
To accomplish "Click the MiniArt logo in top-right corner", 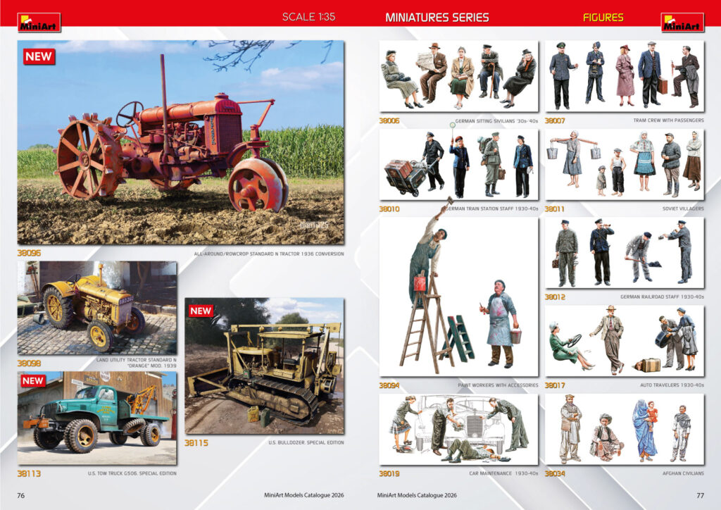I will (682, 23).
